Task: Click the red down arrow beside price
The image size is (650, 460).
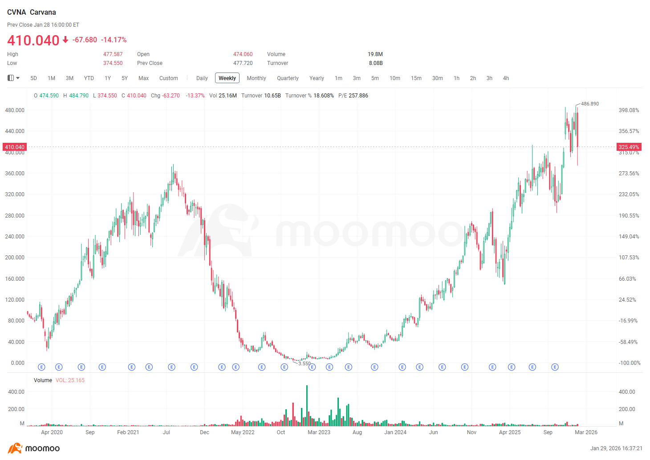Action: pos(65,40)
